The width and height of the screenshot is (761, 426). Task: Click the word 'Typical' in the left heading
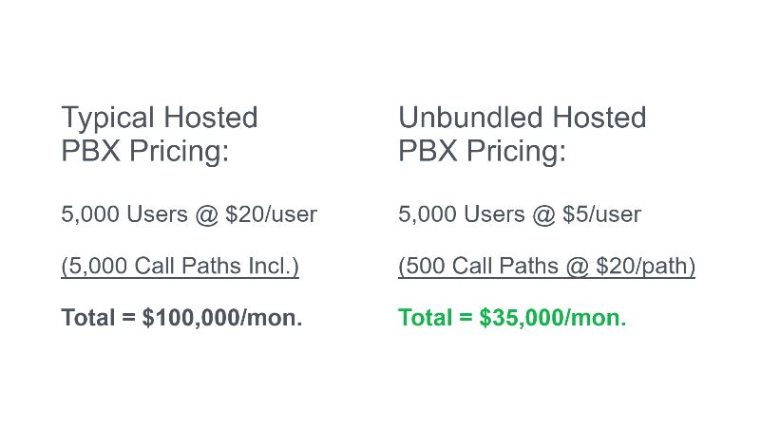[x=107, y=119]
